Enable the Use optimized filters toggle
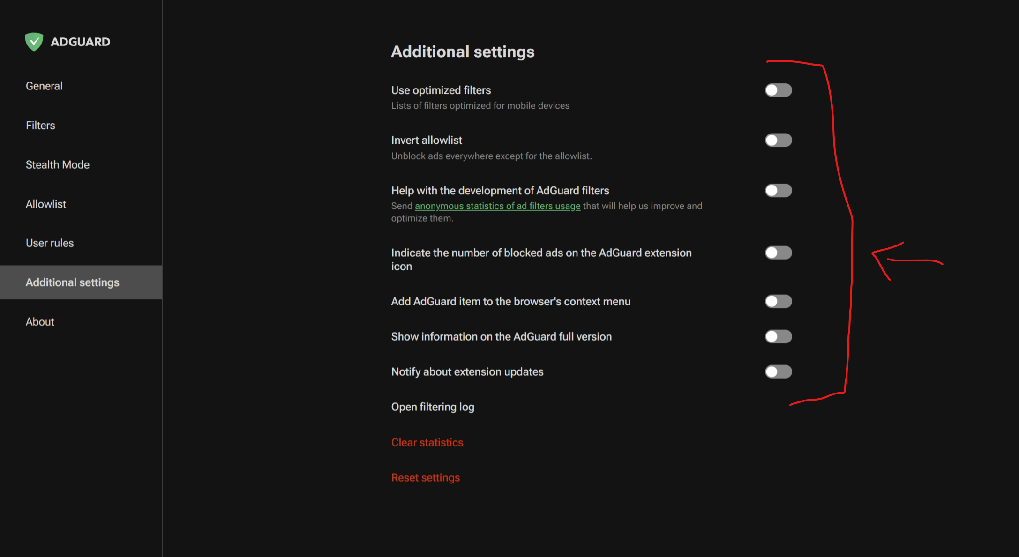The width and height of the screenshot is (1019, 557). (x=778, y=90)
